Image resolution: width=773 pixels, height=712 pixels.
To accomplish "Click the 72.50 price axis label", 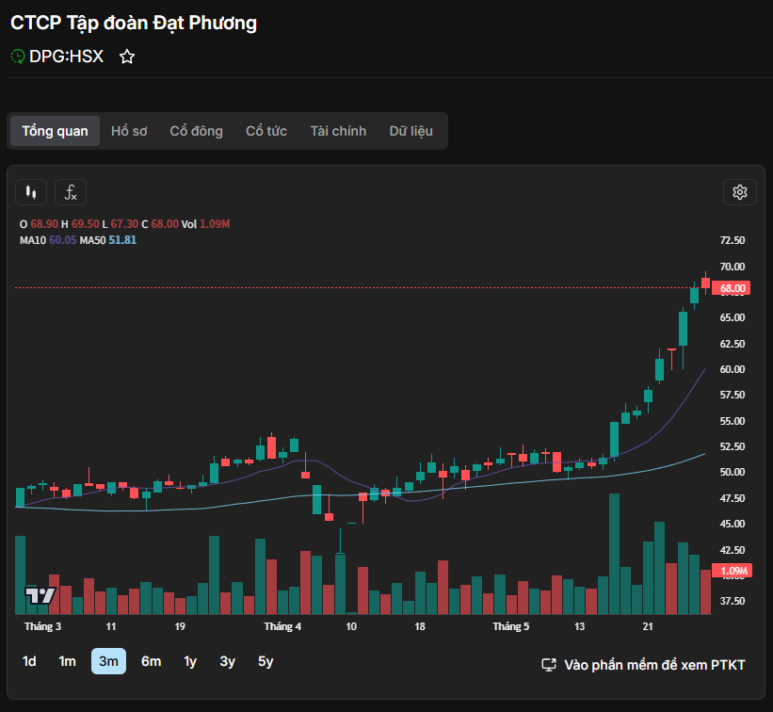I will pos(733,240).
